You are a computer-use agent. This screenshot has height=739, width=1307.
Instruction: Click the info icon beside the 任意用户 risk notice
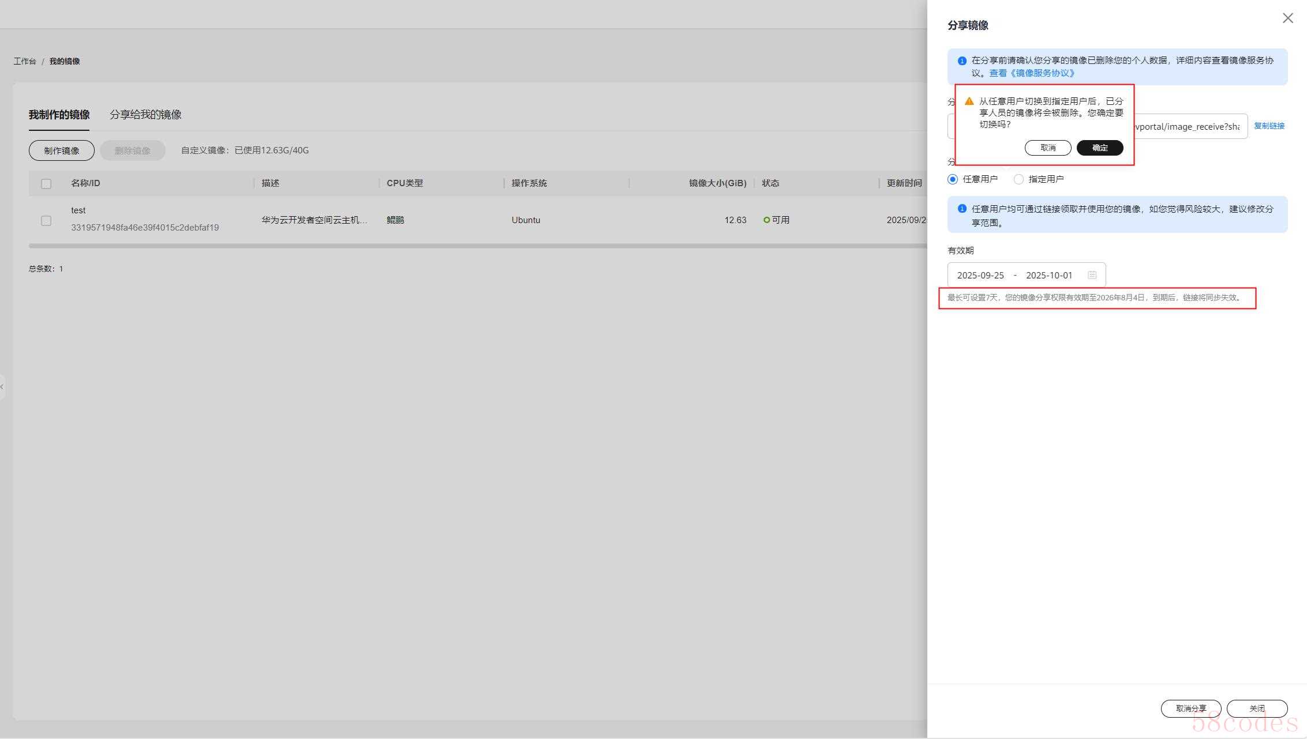point(962,209)
